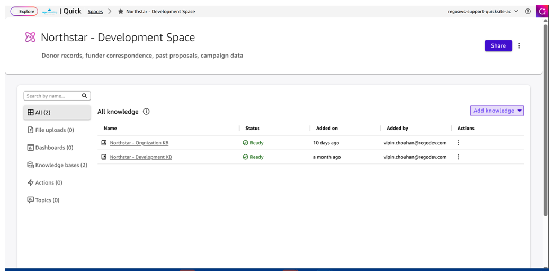Click the Quick product label
This screenshot has height=274, width=555.
tap(72, 11)
